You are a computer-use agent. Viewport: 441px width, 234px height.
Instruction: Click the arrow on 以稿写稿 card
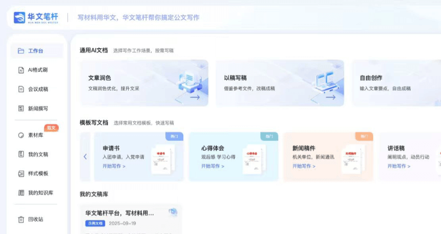[x=330, y=97]
